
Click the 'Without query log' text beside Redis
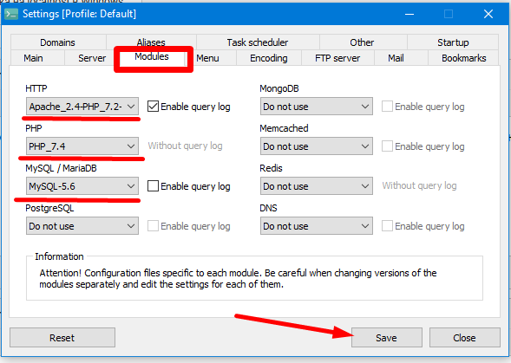tap(419, 185)
